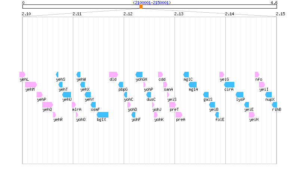This screenshot has height=186, width=299.
Task: Click the bglX gene arrow
Action: coord(102,115)
